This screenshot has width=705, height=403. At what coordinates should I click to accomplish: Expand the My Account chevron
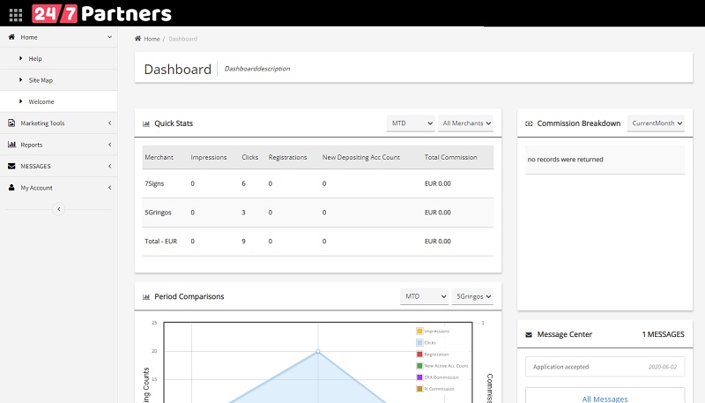(x=109, y=188)
